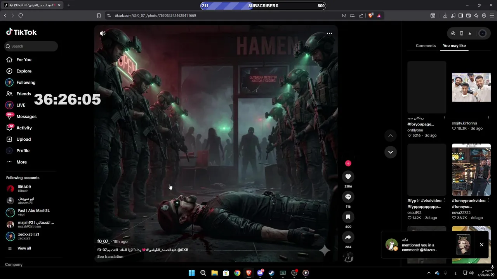Open the Activity notifications

19,128
